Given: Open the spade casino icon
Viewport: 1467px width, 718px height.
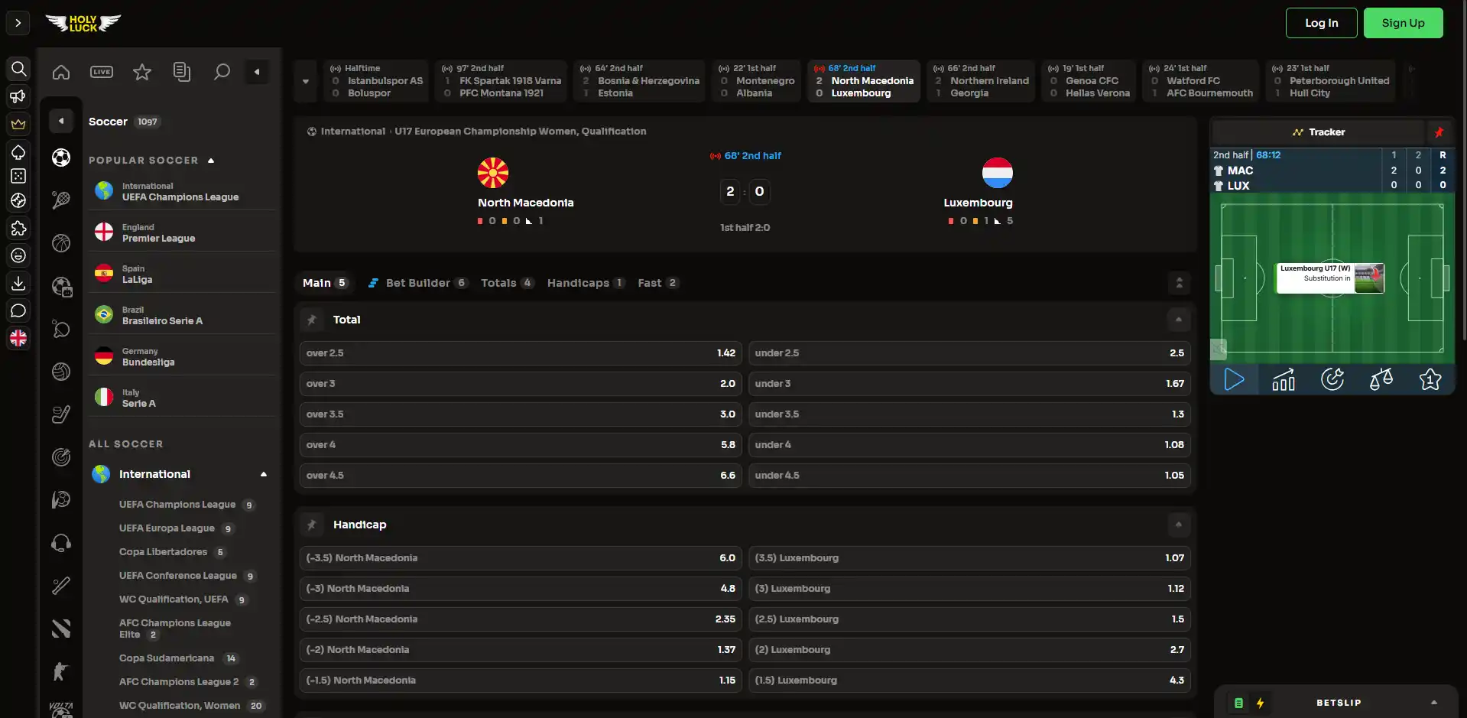Looking at the screenshot, I should coord(18,151).
